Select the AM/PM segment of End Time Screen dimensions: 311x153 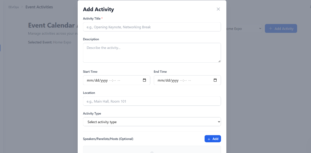(189, 81)
